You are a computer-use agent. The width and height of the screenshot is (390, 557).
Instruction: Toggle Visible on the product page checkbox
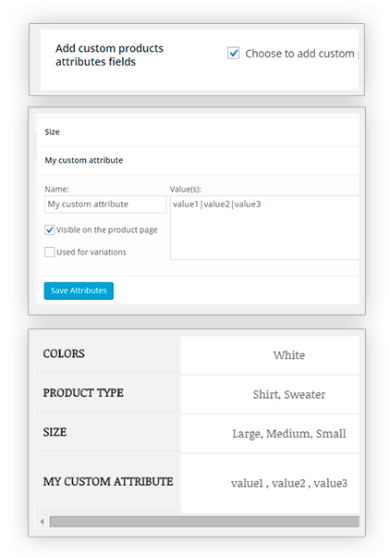(x=50, y=229)
